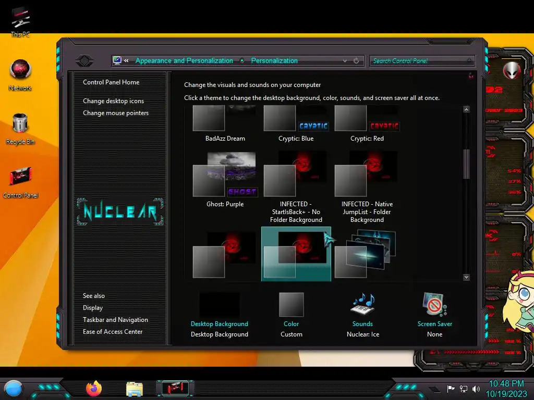Click the Alienware head gadget icon

[x=512, y=70]
